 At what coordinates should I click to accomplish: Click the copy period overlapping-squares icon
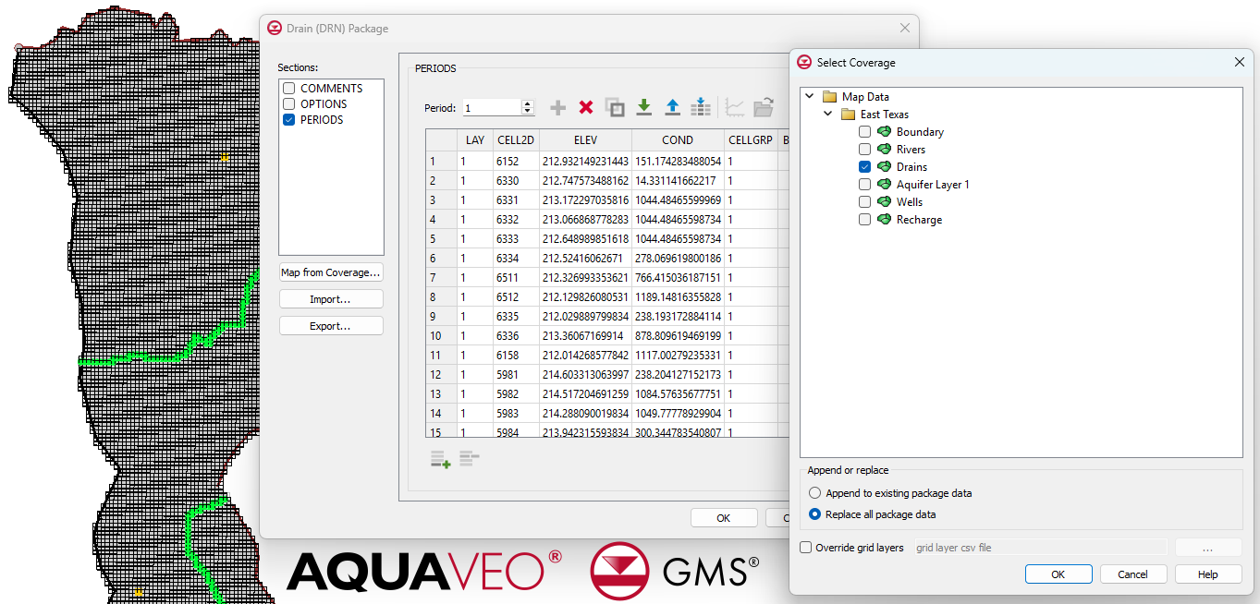click(x=615, y=108)
